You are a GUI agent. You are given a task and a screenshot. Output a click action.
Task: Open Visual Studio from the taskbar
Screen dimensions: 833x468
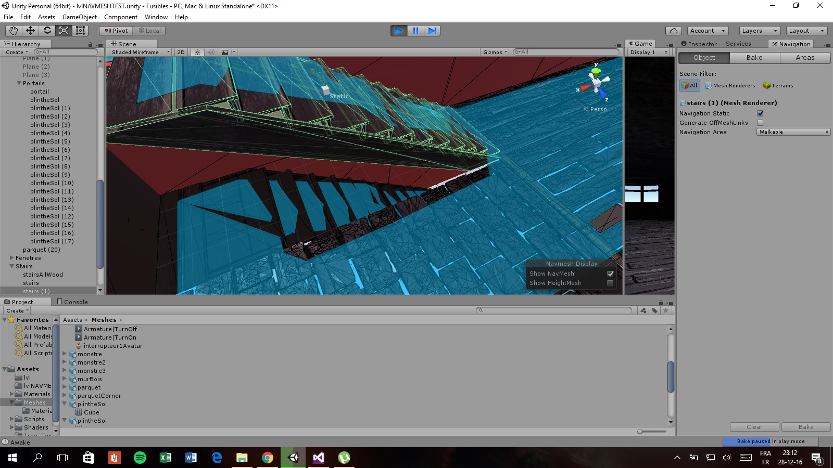click(319, 458)
